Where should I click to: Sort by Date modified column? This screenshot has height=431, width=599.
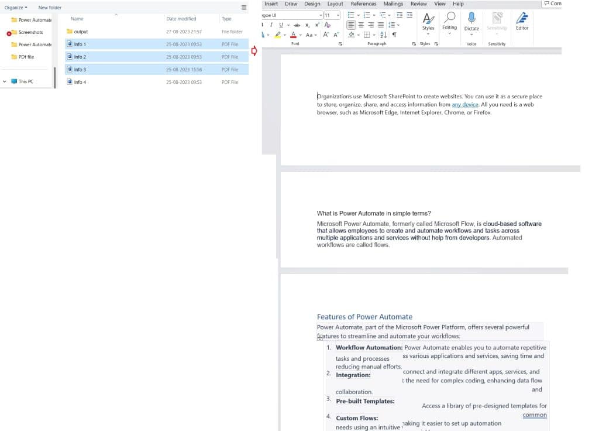pos(181,19)
